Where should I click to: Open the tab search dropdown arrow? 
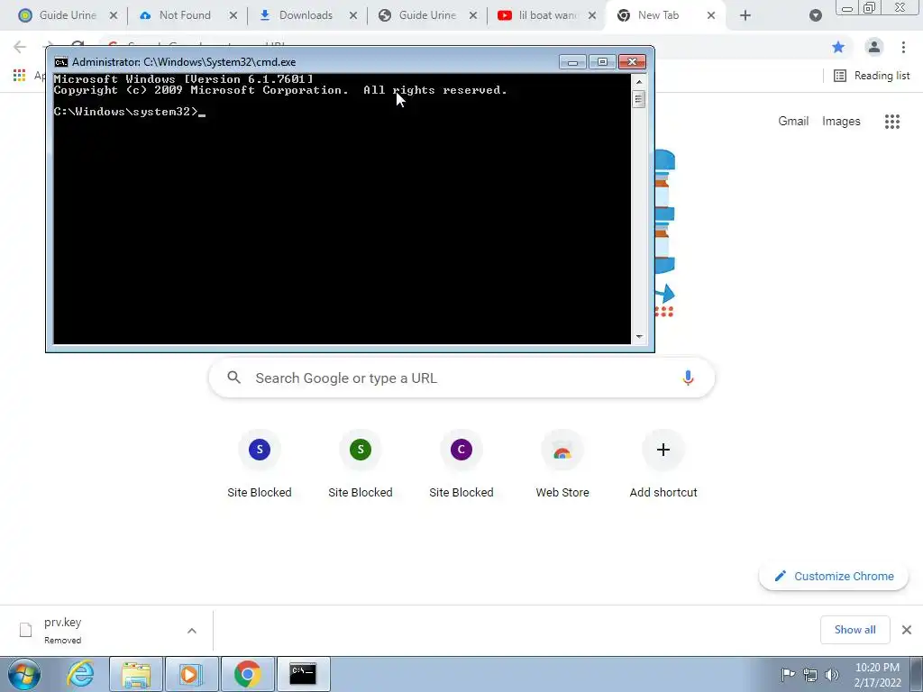[815, 16]
